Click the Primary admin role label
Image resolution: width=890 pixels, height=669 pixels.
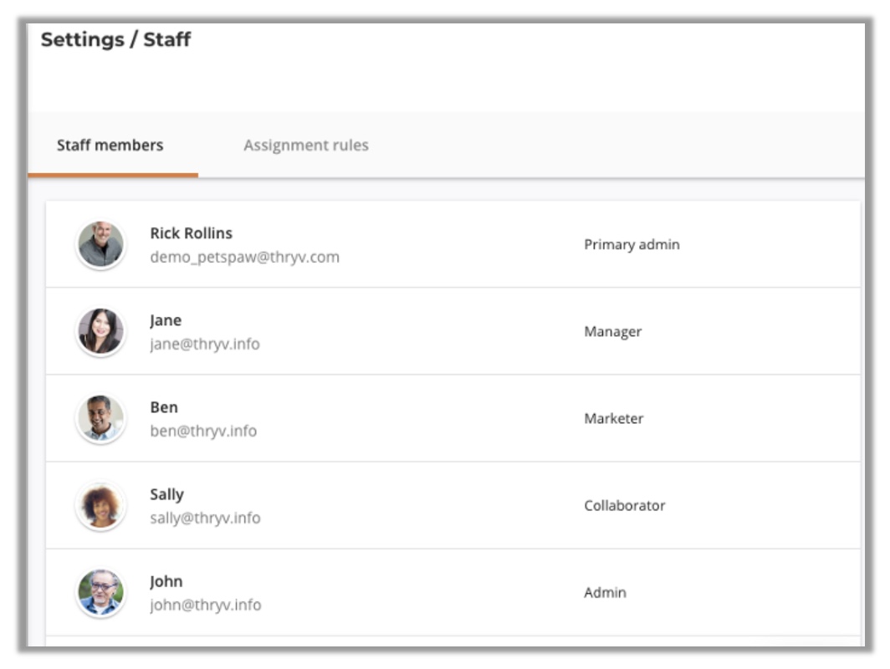click(632, 245)
